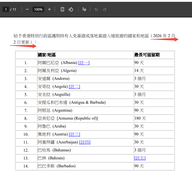Open the 註一 link next to Albania
The image size is (192, 171).
click(84, 63)
